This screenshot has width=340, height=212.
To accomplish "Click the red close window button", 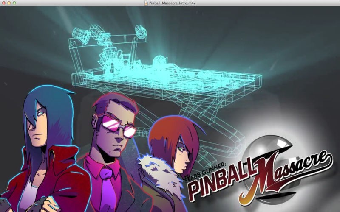I will click(3, 3).
